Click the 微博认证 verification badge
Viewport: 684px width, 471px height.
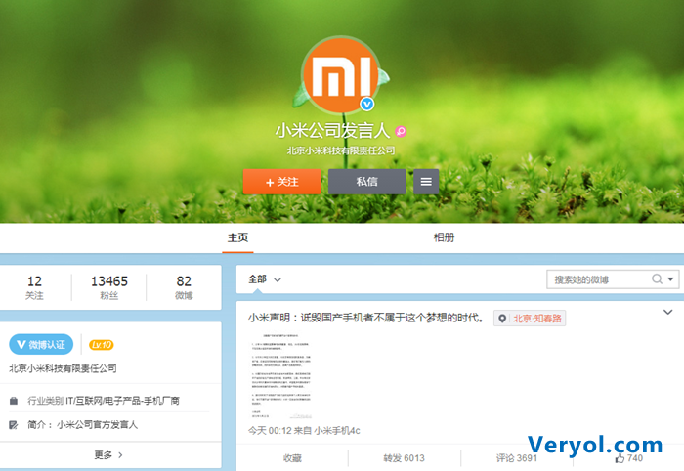[x=41, y=345]
